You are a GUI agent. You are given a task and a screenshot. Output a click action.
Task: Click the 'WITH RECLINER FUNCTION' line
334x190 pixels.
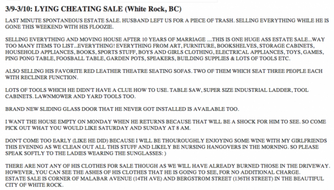(x=42, y=77)
